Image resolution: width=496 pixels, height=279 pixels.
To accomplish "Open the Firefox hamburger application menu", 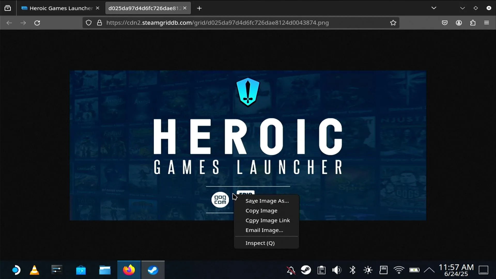I will click(x=487, y=23).
